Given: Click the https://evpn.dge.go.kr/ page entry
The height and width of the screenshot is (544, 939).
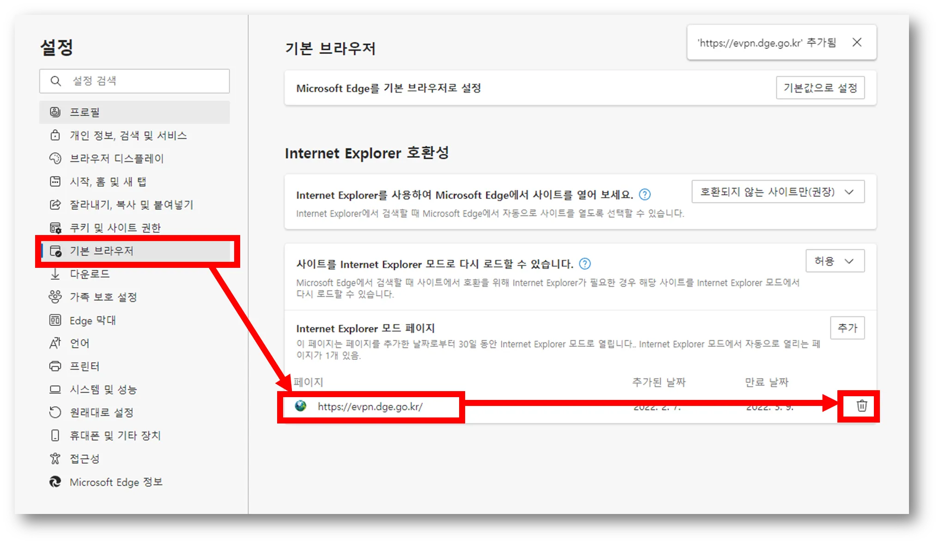Looking at the screenshot, I should [370, 407].
